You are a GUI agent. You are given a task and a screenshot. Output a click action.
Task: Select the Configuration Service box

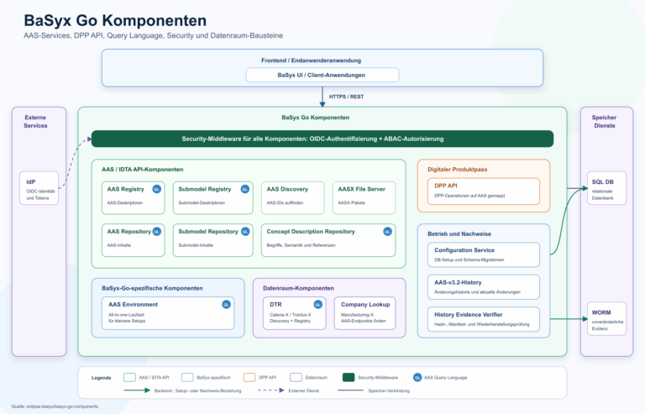(484, 255)
